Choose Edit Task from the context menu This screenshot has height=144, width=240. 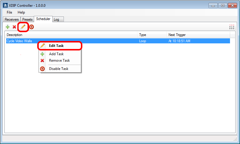[x=60, y=46]
